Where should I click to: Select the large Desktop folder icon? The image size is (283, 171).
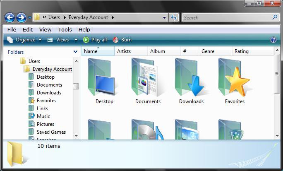point(102,77)
